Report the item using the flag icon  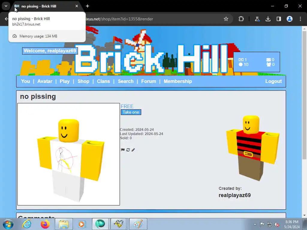pyautogui.click(x=123, y=150)
